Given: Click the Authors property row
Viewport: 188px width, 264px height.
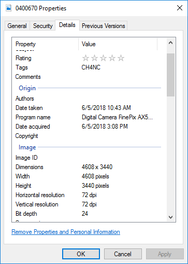Looking at the screenshot, I should point(88,99).
